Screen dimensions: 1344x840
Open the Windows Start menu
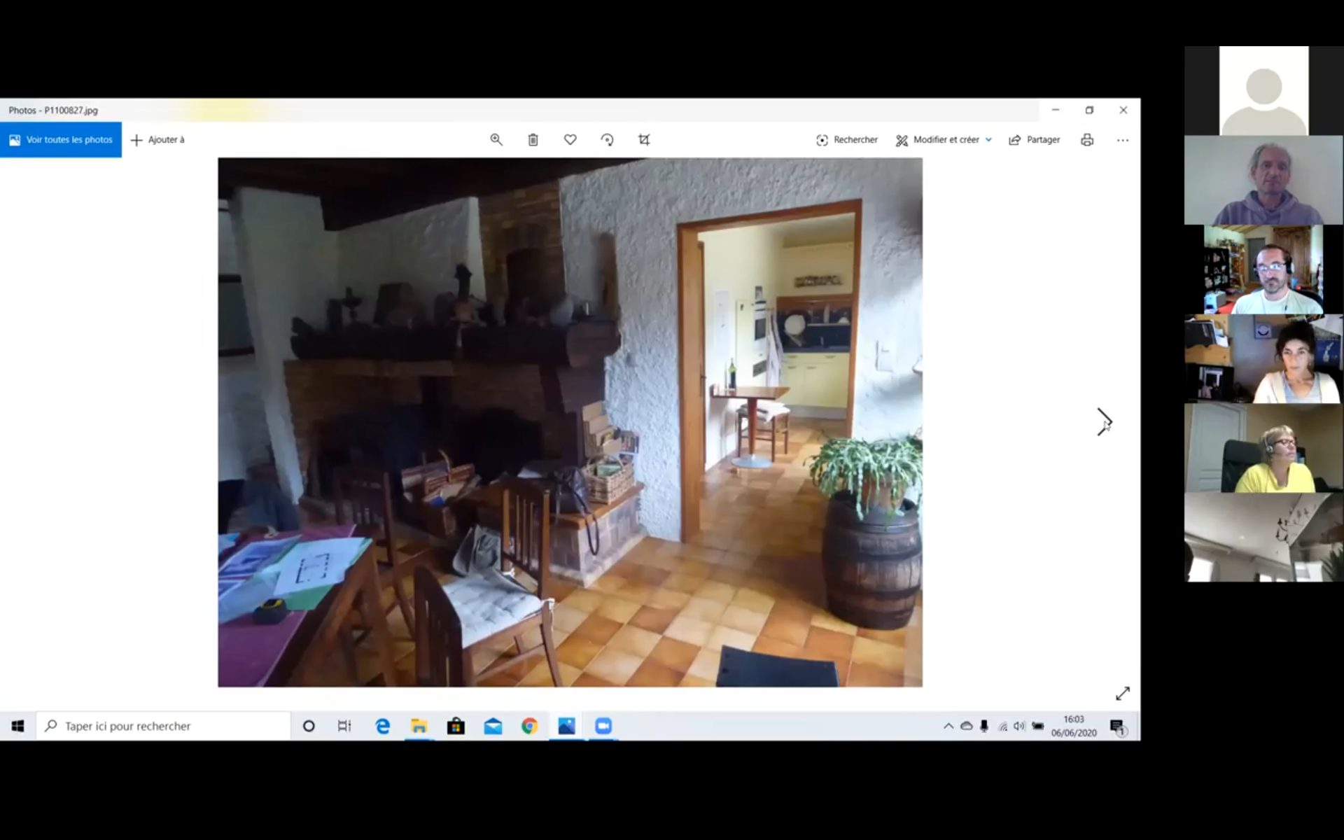pyautogui.click(x=17, y=726)
